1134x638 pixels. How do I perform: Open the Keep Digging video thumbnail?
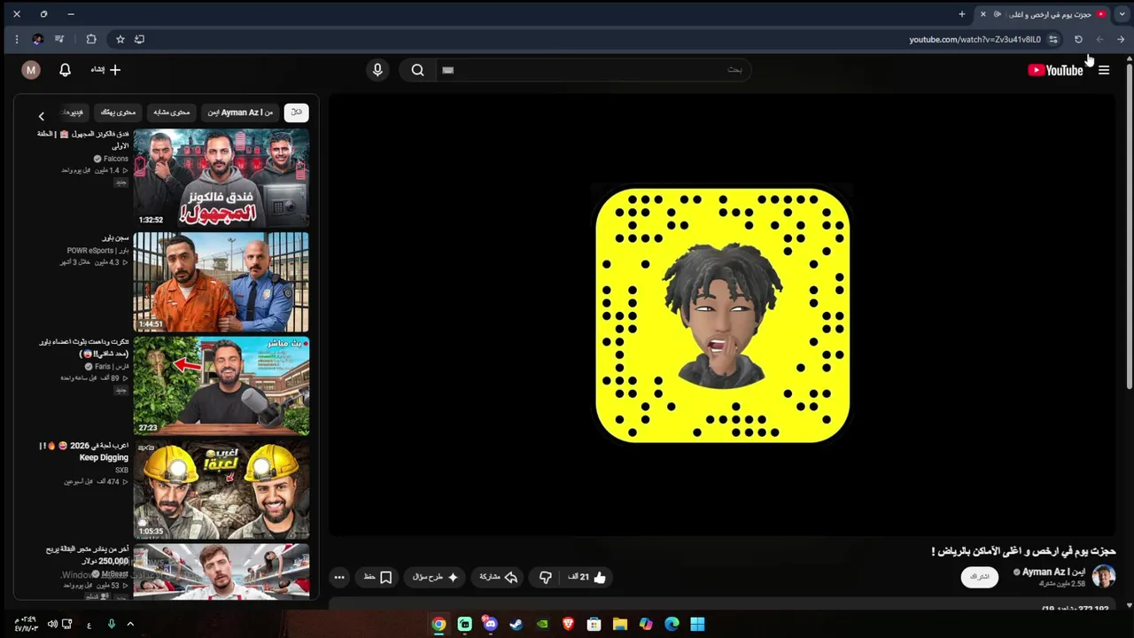point(221,489)
